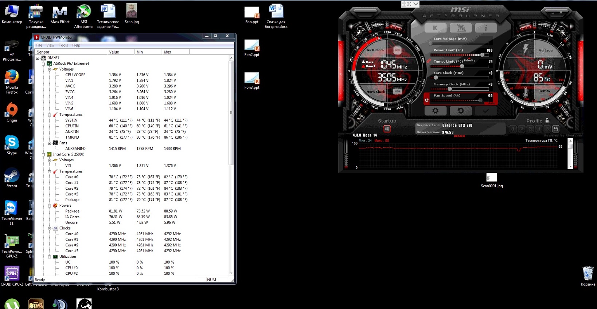Click the Memory Clock slider handle
The image size is (597, 309).
[450, 89]
